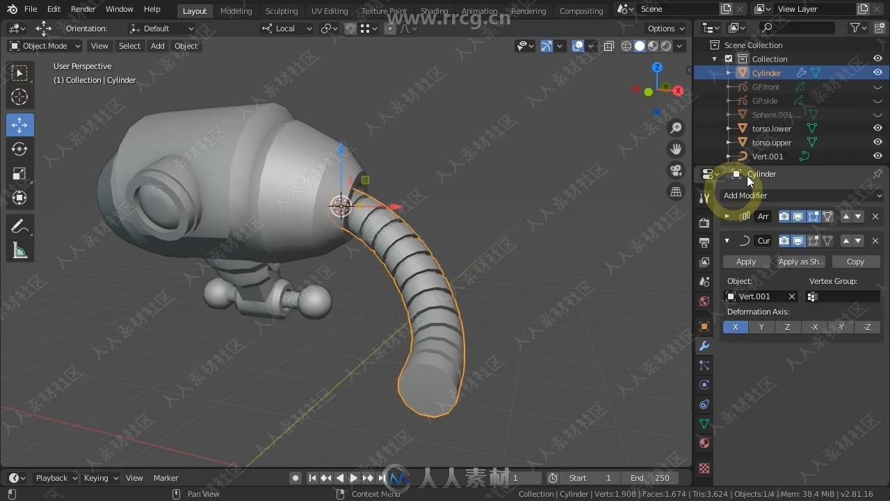Viewport: 890px width, 501px height.
Task: Open Orientation Default dropdown
Action: [x=161, y=29]
